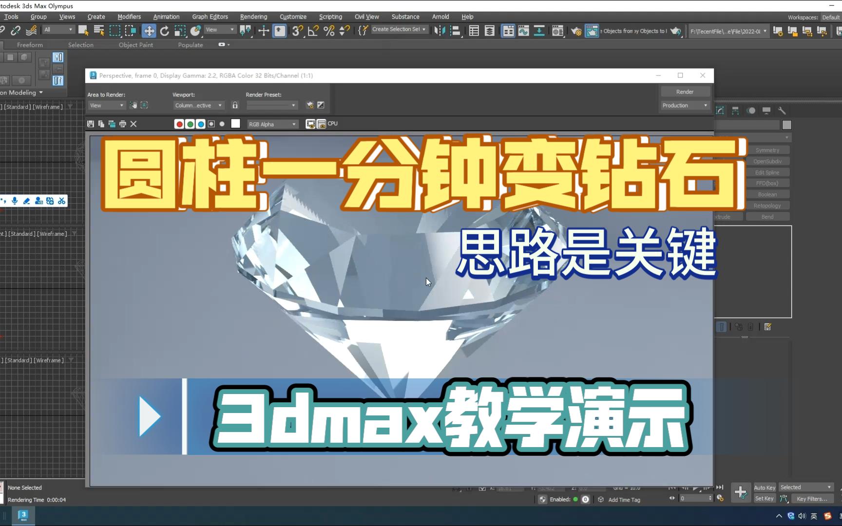The image size is (842, 526).
Task: Save rendered image with disk icon
Action: pyautogui.click(x=91, y=124)
